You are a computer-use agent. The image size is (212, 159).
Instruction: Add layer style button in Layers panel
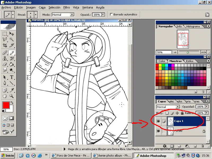tap(165, 146)
